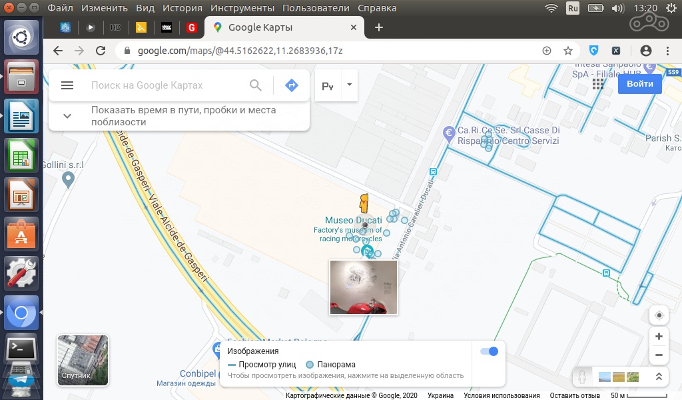Screen dimensions: 682x400
Task: Switch to Спутник satellite layer
Action: point(83,361)
